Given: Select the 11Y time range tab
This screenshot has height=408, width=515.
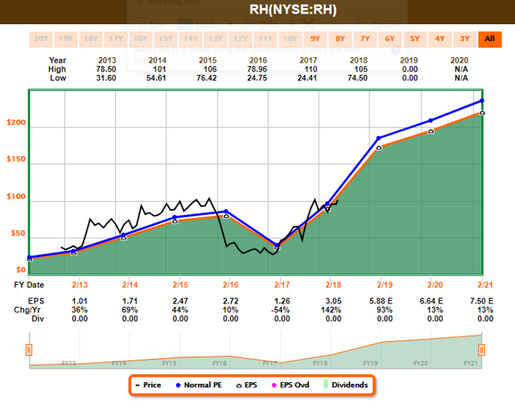Looking at the screenshot, I should [266, 39].
